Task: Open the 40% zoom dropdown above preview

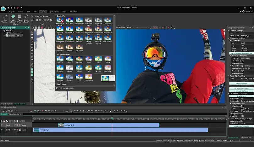Action: 129,28
